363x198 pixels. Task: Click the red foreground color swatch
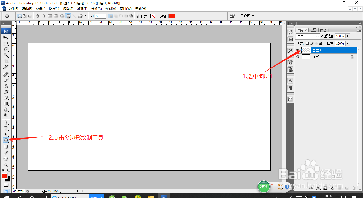tap(5, 176)
